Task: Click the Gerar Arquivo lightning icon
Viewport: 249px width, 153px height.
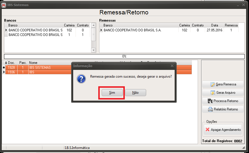Action: tap(213, 93)
